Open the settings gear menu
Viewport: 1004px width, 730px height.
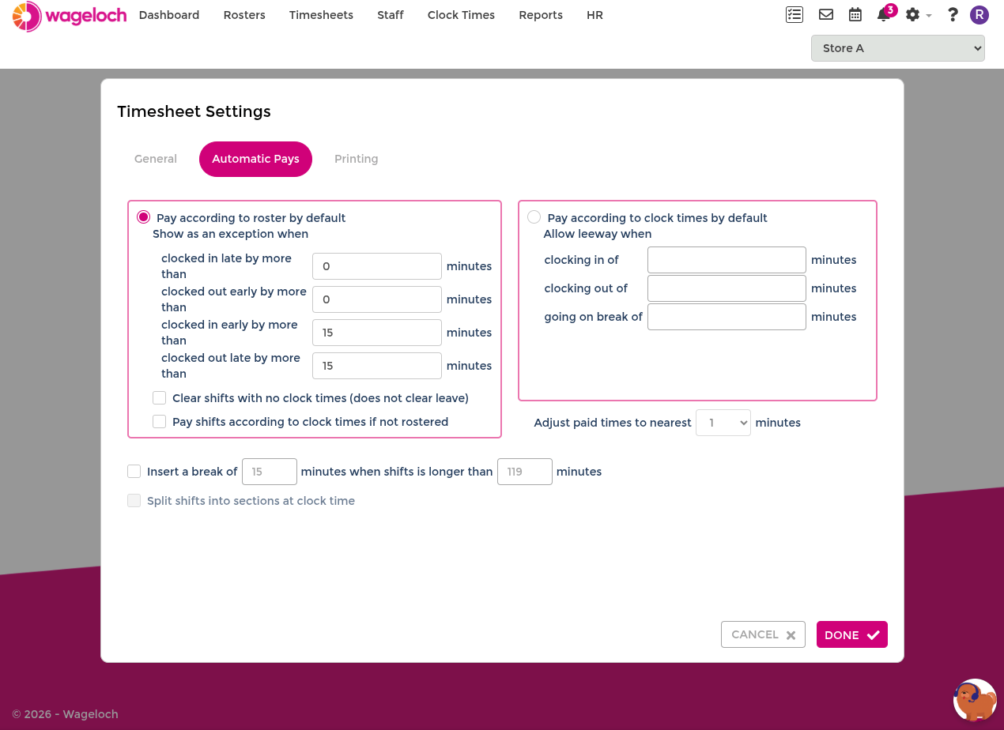[x=912, y=14]
